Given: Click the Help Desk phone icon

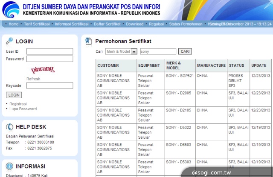Looking at the screenshot, I should [x=9, y=126].
